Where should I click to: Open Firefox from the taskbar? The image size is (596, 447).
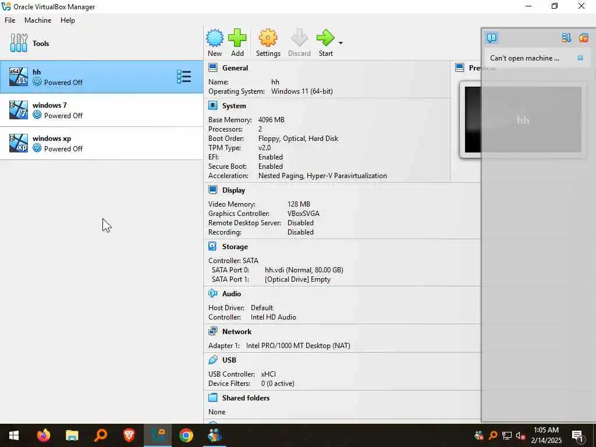(43, 435)
